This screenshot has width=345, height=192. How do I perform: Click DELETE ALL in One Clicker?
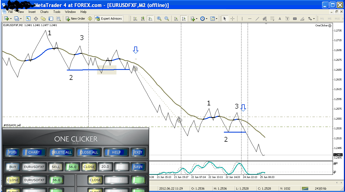62,152
